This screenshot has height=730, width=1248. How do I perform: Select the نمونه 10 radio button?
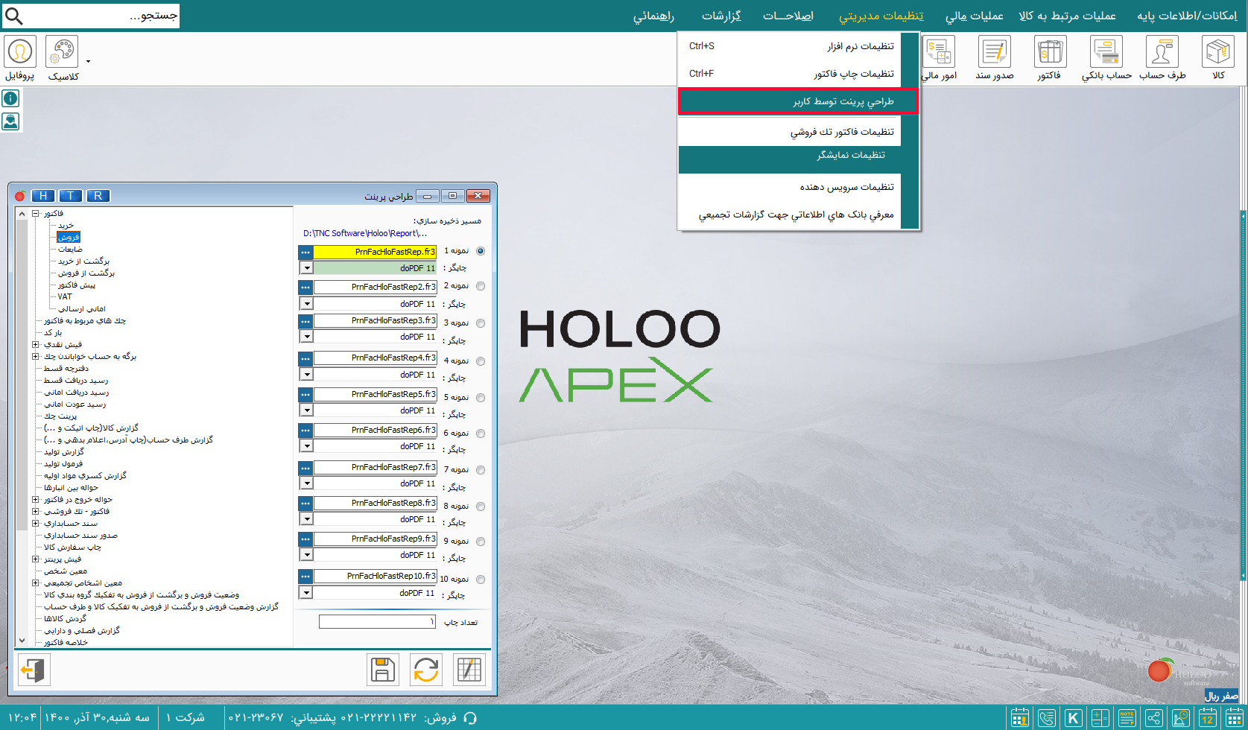tap(481, 580)
